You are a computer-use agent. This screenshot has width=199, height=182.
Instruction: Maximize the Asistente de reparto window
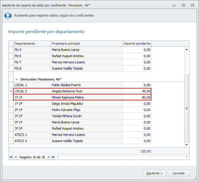point(183,5)
